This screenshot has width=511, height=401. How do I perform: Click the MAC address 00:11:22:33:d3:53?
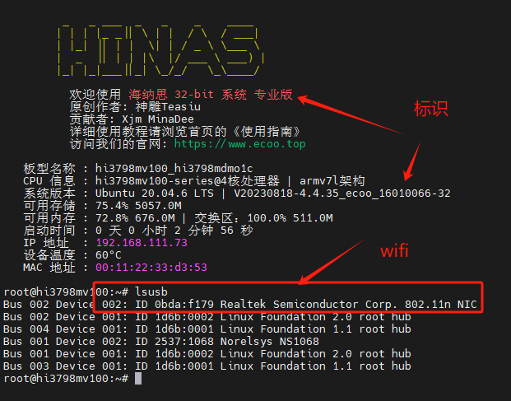pos(151,268)
